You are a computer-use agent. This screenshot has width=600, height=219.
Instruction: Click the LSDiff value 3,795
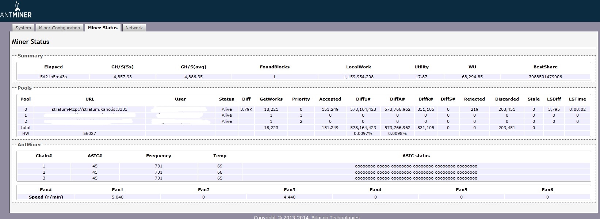554,109
